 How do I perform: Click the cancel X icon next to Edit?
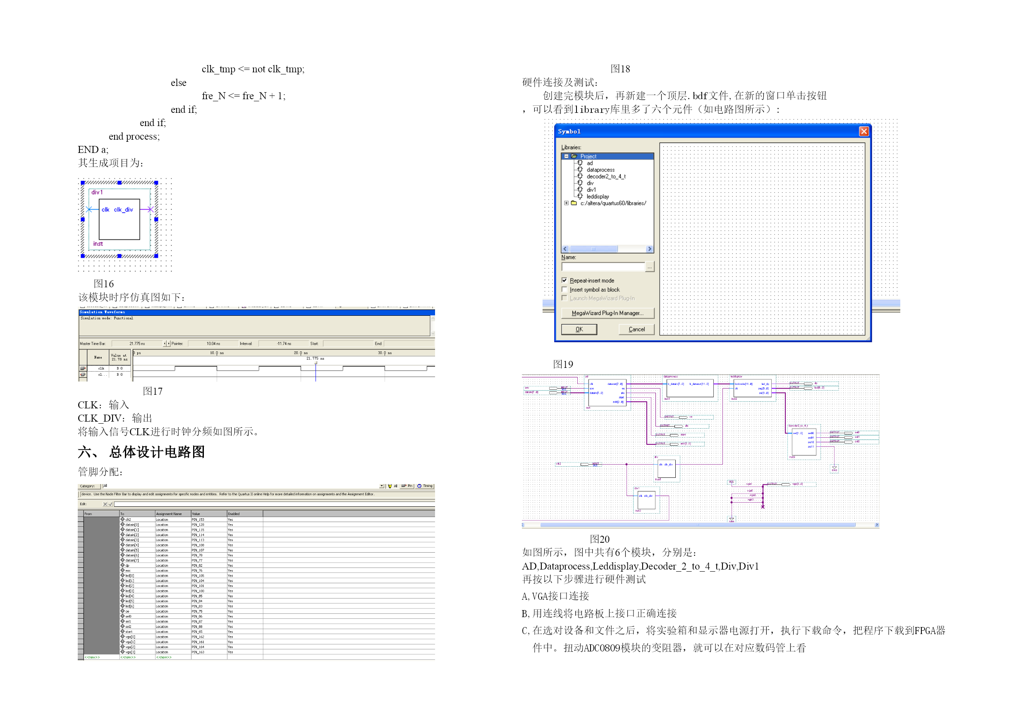click(105, 504)
